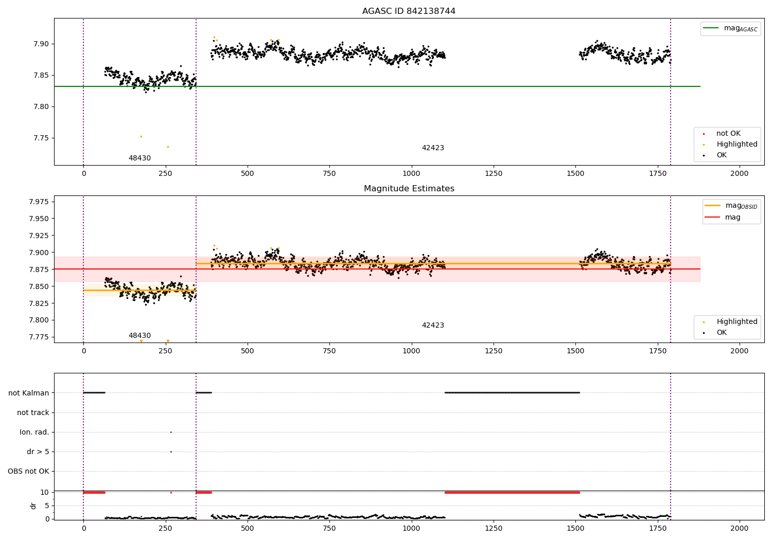Click x-tick '1750' under the bottom panel
Screen dimensions: 772x540
657,528
